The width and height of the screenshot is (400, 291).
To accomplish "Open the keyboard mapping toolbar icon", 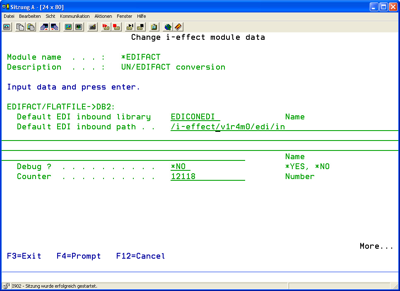I will click(x=93, y=27).
